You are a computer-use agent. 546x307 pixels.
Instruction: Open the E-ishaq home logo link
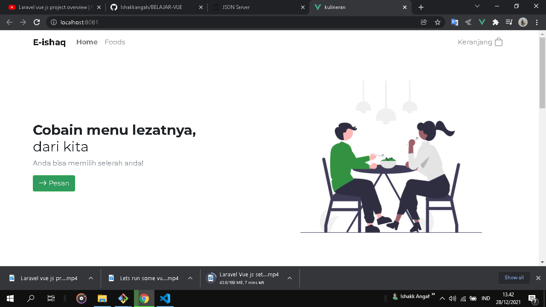pyautogui.click(x=49, y=42)
